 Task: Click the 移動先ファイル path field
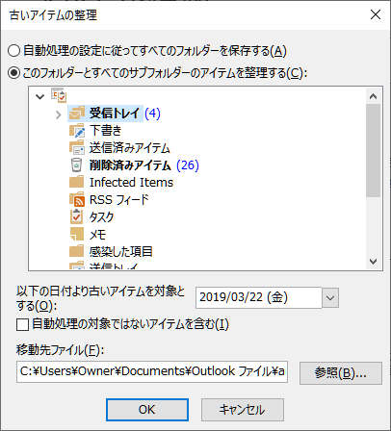tap(152, 371)
